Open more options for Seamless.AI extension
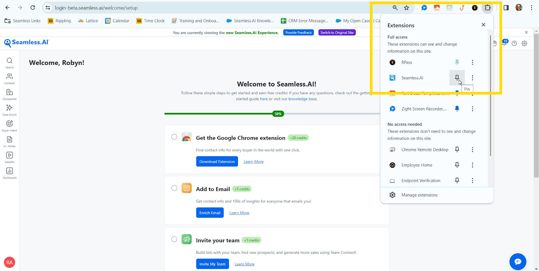Screen dimensions: 539x271 [472, 78]
